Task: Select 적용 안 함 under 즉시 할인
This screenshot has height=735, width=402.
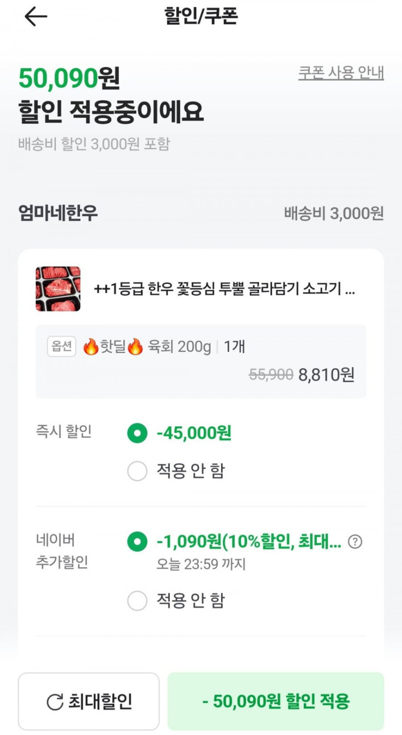Action: coord(137,471)
